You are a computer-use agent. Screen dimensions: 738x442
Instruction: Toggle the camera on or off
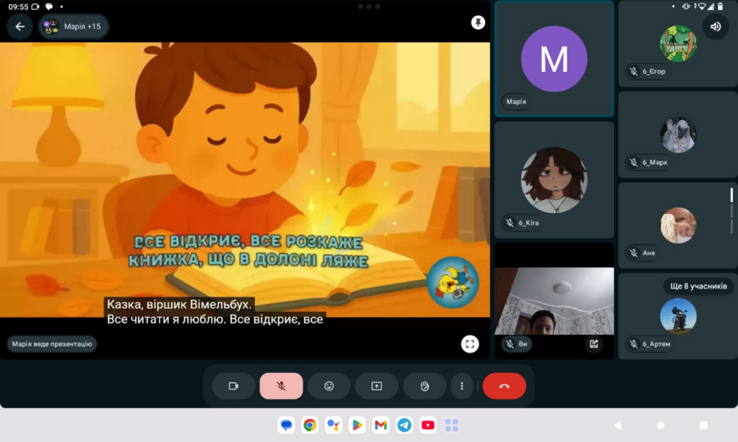click(234, 386)
